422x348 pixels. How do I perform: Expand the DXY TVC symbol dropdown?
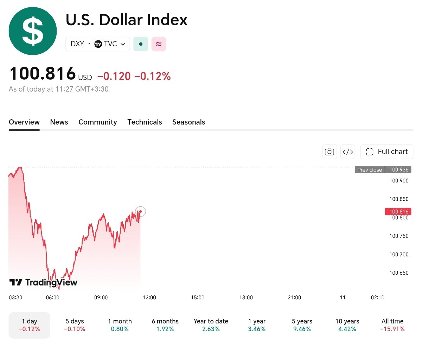(98, 44)
